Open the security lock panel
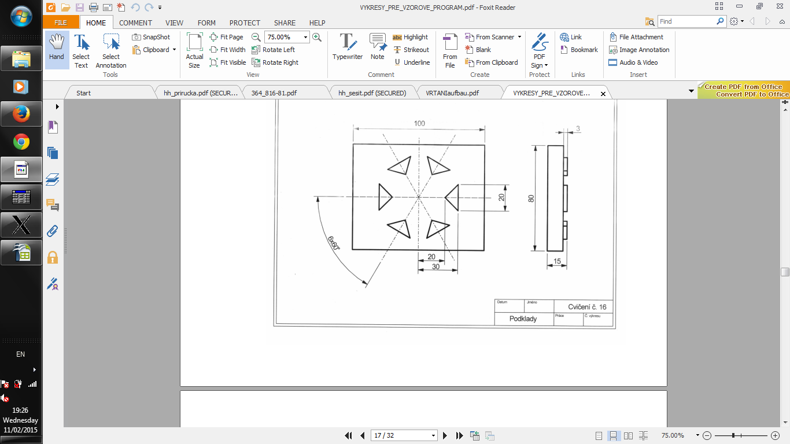Screen dimensions: 790x444 (53, 257)
